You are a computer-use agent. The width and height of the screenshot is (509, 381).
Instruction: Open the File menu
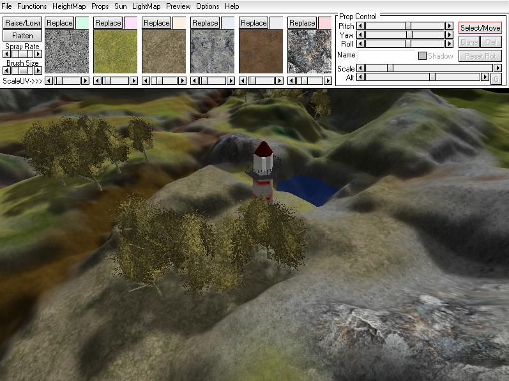pyautogui.click(x=6, y=6)
